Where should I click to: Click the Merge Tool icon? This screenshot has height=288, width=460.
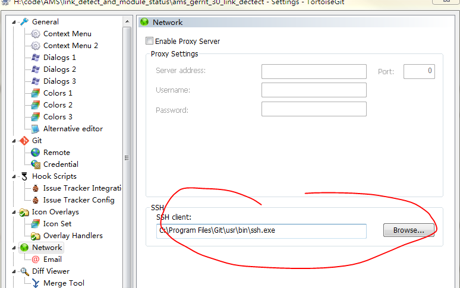point(36,283)
